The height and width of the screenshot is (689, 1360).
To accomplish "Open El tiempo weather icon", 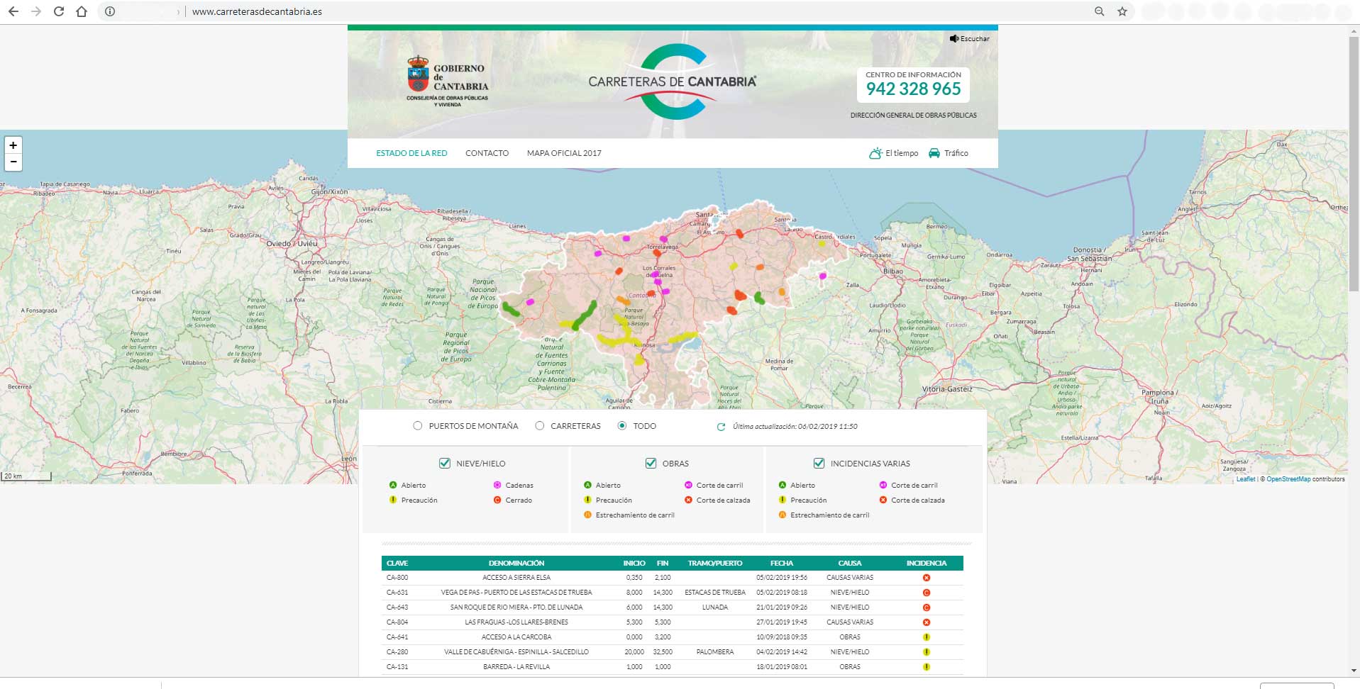I will (875, 153).
